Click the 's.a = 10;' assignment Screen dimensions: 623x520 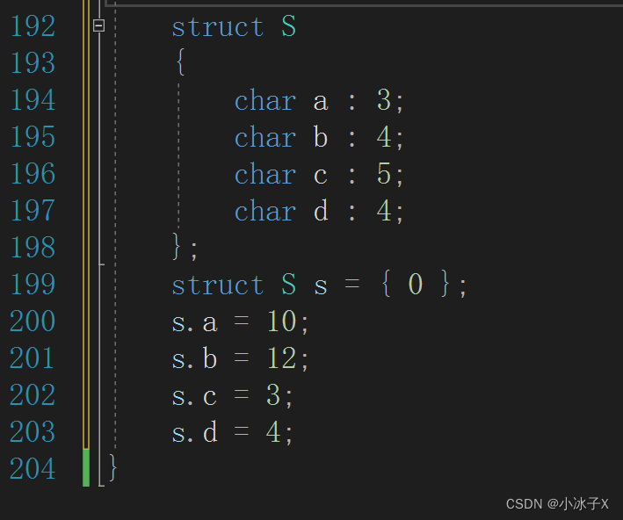pyautogui.click(x=240, y=321)
